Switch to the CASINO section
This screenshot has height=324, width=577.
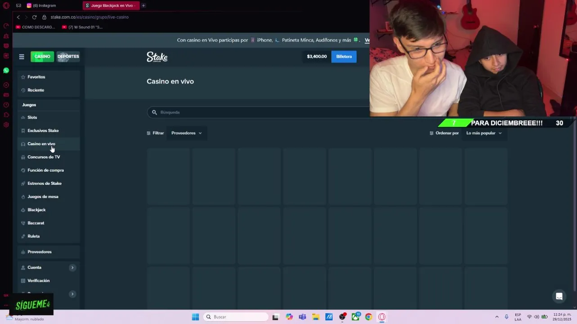click(x=42, y=57)
